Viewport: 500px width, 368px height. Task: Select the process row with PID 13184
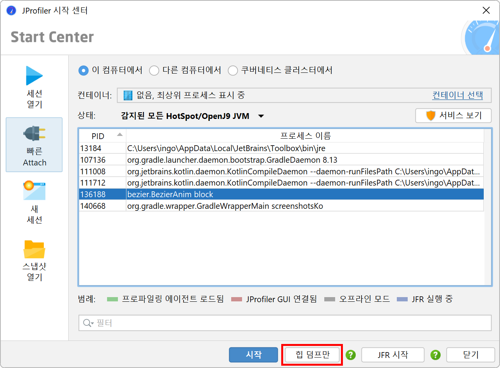pos(281,148)
